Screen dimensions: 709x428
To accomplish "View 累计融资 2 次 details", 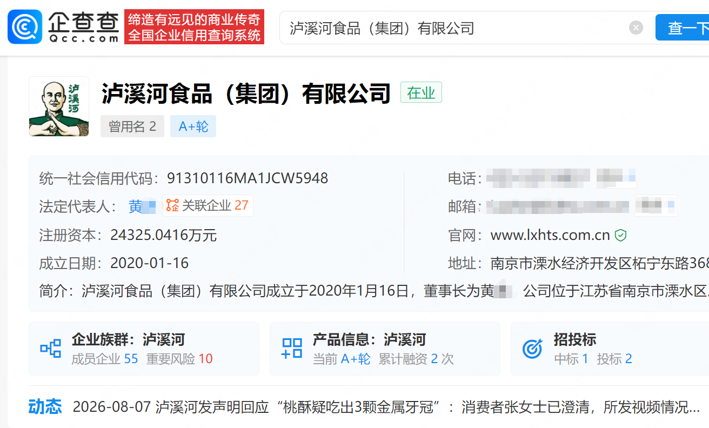I will (x=416, y=359).
